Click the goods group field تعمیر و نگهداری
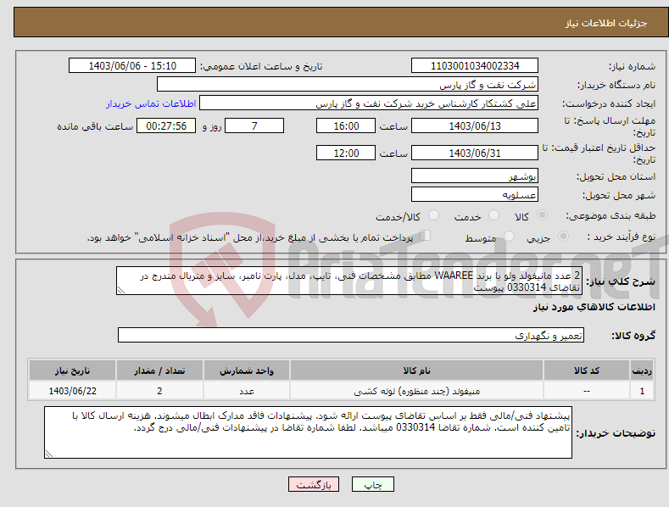The width and height of the screenshot is (669, 507). click(351, 335)
